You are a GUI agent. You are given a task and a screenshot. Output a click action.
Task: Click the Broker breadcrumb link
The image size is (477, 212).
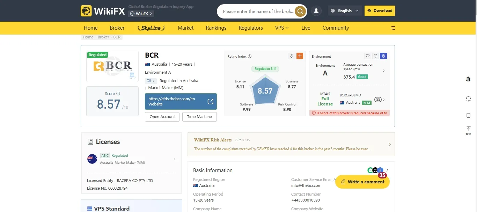pyautogui.click(x=103, y=37)
